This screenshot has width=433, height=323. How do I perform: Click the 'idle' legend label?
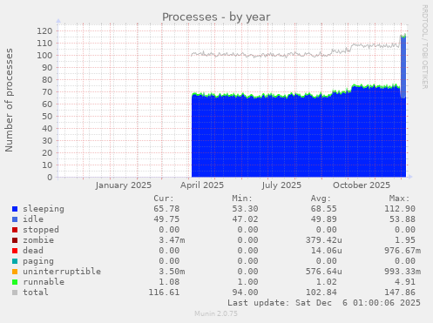[x=33, y=219]
